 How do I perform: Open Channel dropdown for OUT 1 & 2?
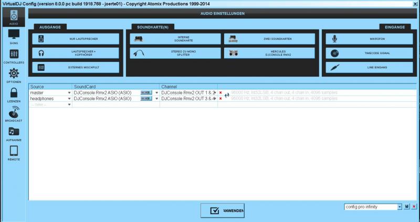coord(215,93)
